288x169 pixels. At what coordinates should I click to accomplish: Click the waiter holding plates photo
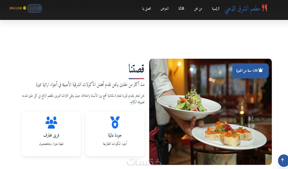click(x=211, y=111)
